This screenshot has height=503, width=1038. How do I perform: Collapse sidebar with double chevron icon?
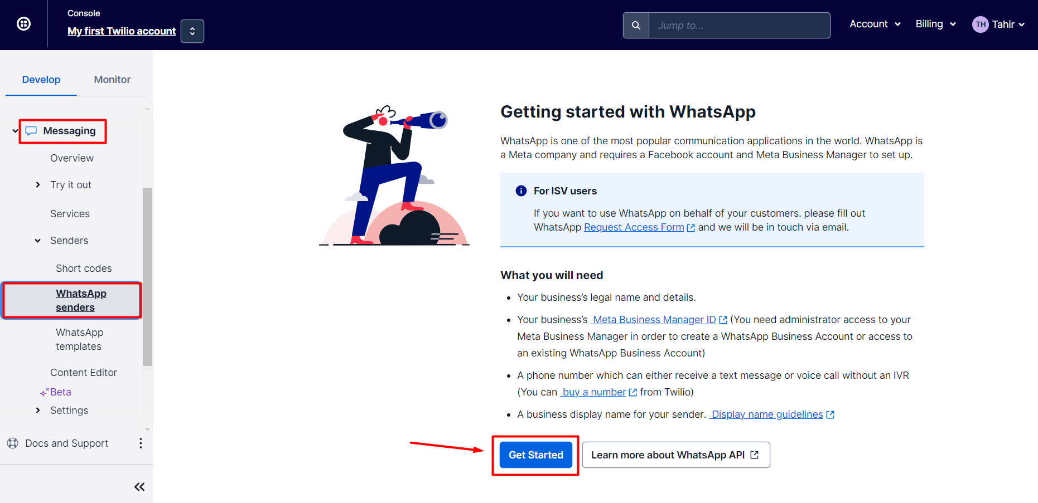[x=139, y=487]
